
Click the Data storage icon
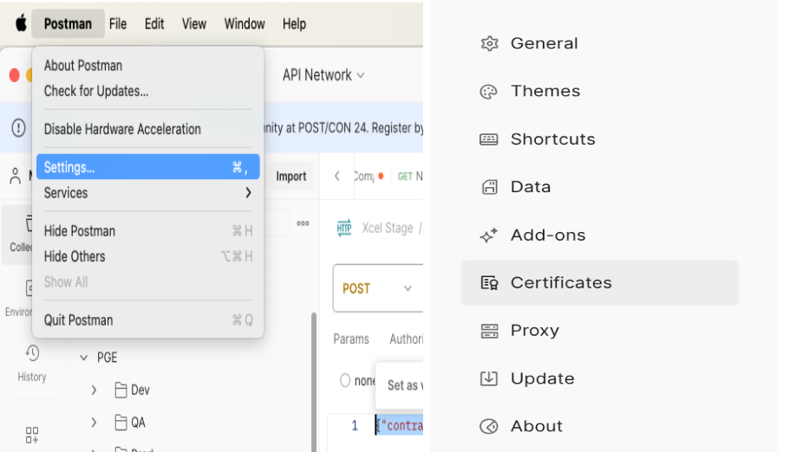pyautogui.click(x=489, y=187)
